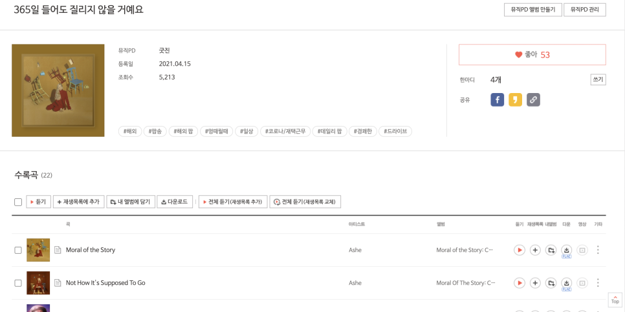Open the #데일리 팝 tag
This screenshot has height=312, width=625.
(329, 131)
